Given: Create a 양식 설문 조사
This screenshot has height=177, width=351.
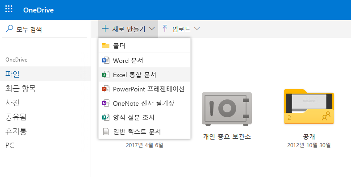Looking at the screenshot, I should [x=144, y=118].
